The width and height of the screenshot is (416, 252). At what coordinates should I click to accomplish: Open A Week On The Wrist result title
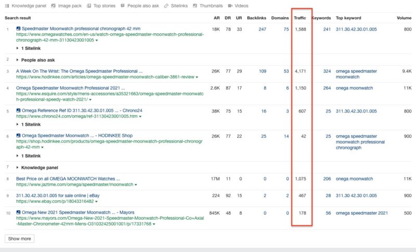[x=80, y=71]
